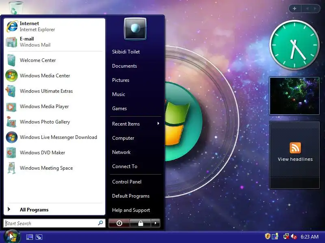Image resolution: width=325 pixels, height=243 pixels.
Task: Open the security shield tray icon
Action: (x=268, y=236)
